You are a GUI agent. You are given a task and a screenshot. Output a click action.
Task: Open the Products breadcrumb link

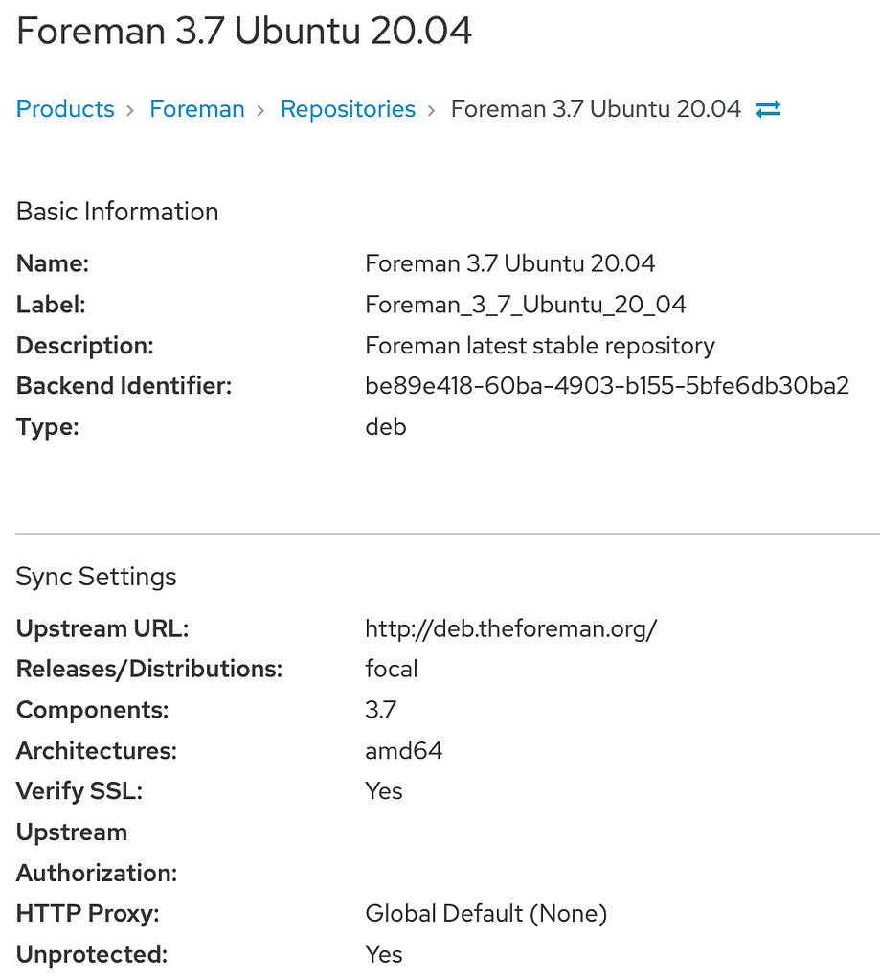[x=64, y=109]
